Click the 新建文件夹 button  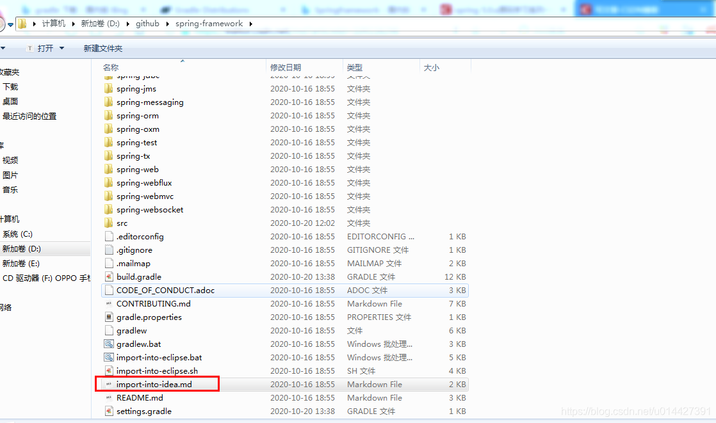102,49
